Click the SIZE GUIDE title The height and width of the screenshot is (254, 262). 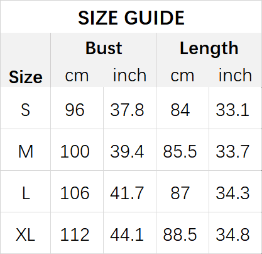[x=131, y=18]
